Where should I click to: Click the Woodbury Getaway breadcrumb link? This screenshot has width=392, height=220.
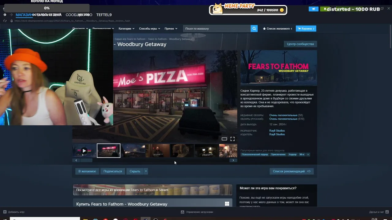click(x=170, y=39)
